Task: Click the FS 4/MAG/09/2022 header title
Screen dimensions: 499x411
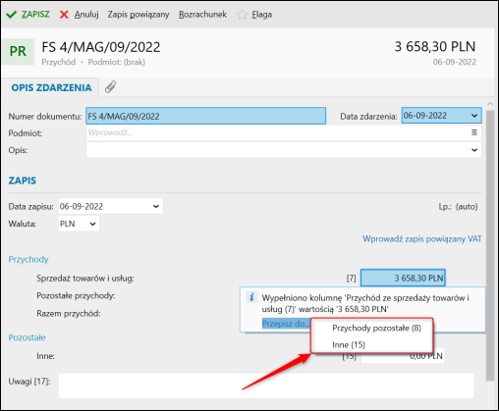Action: coord(101,47)
